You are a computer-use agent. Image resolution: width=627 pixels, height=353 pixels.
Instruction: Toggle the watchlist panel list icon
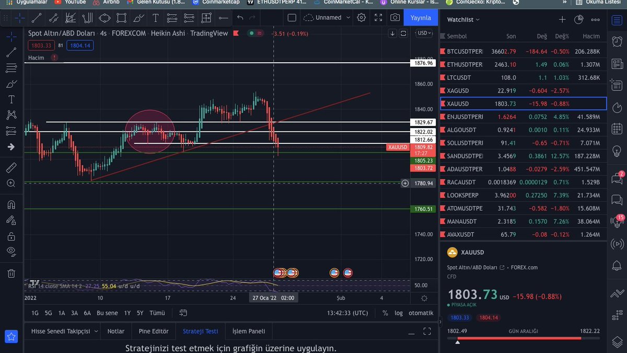pos(617,21)
